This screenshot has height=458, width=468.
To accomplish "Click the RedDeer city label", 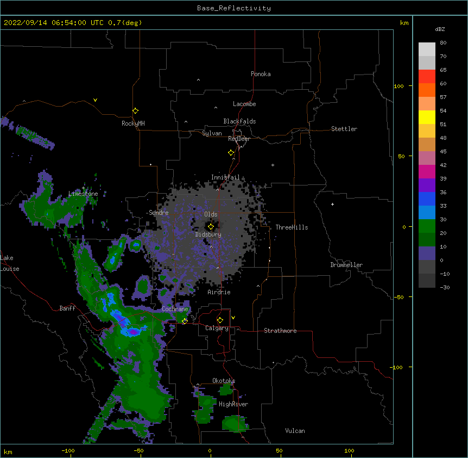I will pyautogui.click(x=239, y=139).
